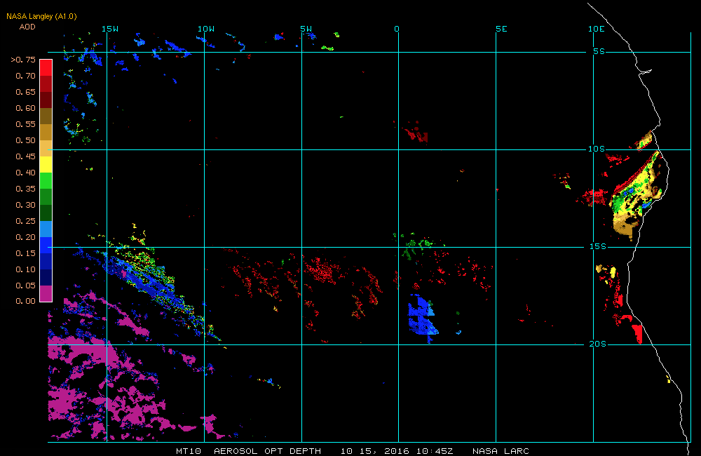Click the '10S' latitude label
This screenshot has width=701, height=456.
coord(597,149)
